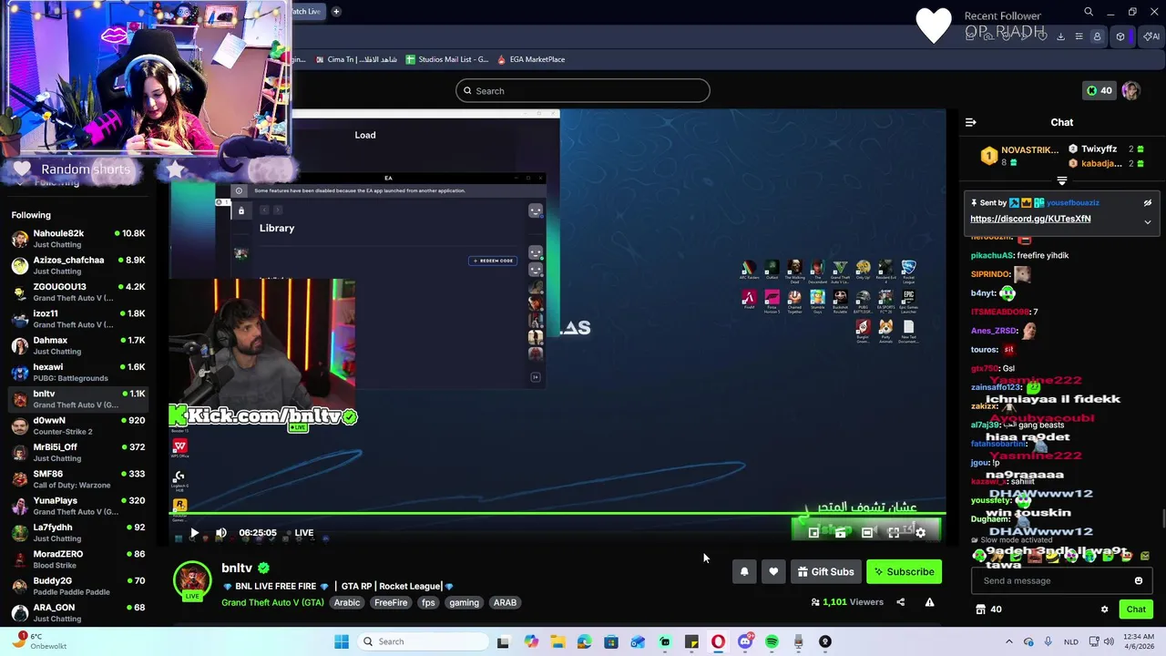
Task: Open Discord from the taskbar
Action: pyautogui.click(x=745, y=641)
